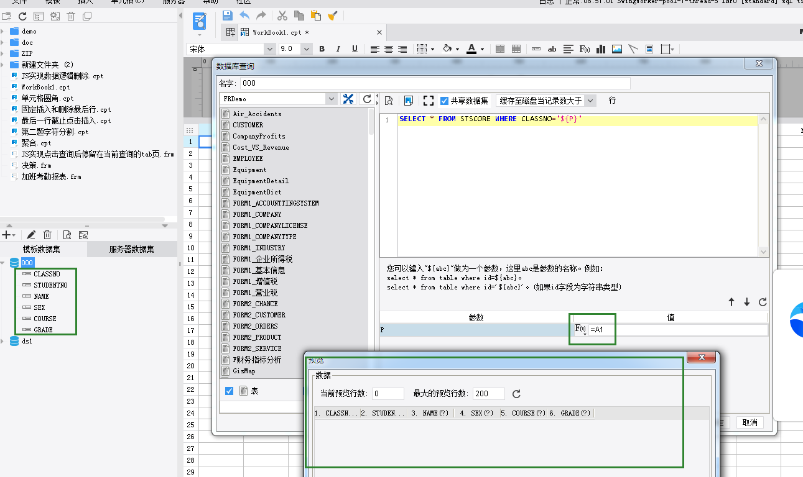This screenshot has width=803, height=477.
Task: Click the Paste clipboard icon
Action: pyautogui.click(x=316, y=16)
